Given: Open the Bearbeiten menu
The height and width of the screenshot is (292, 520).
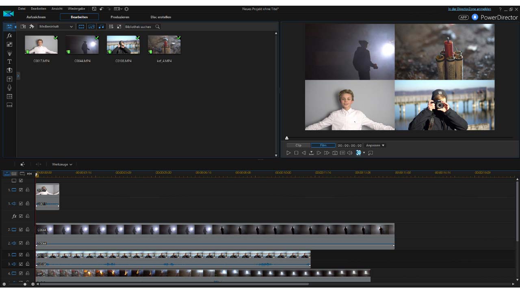Looking at the screenshot, I should pos(38,9).
